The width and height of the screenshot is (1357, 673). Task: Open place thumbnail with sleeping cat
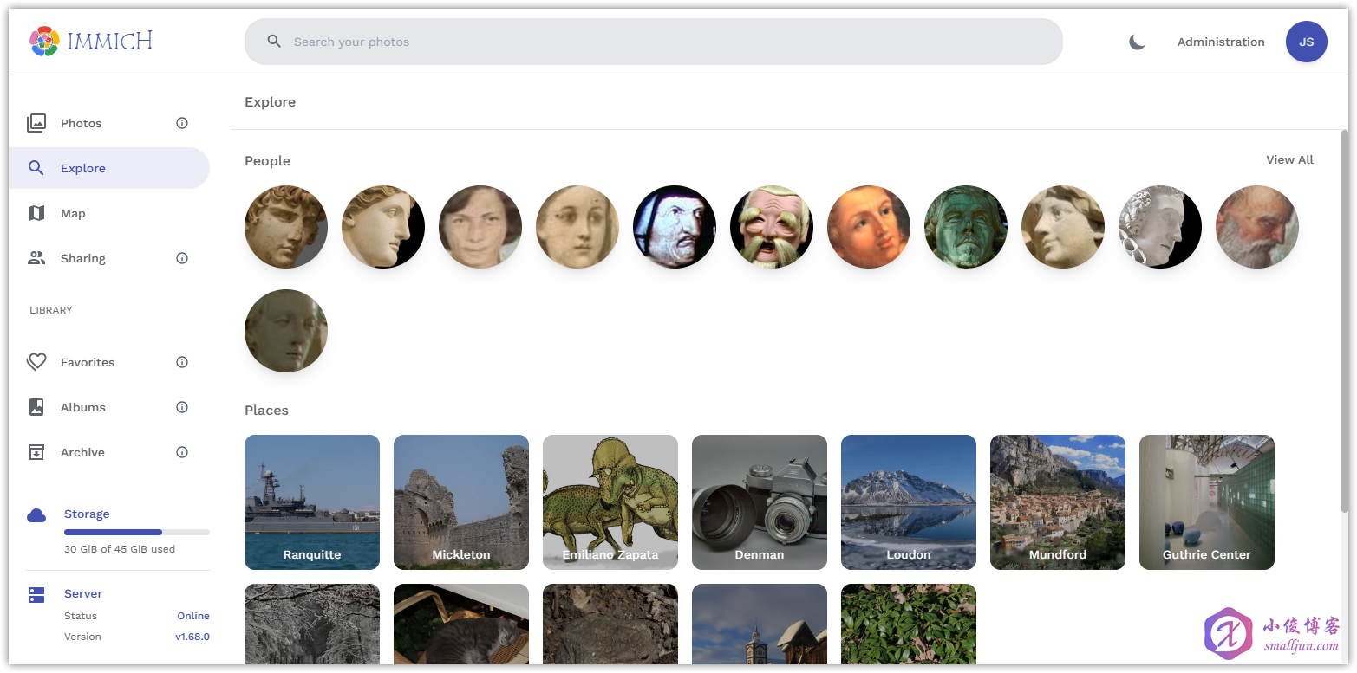(x=461, y=624)
